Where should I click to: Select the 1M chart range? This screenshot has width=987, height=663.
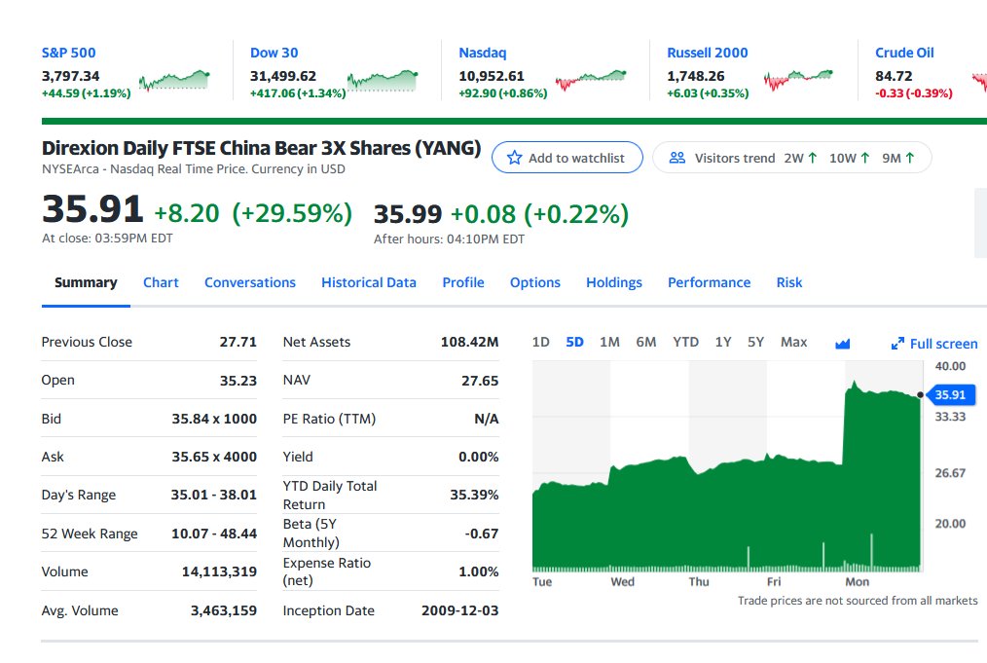coord(609,342)
